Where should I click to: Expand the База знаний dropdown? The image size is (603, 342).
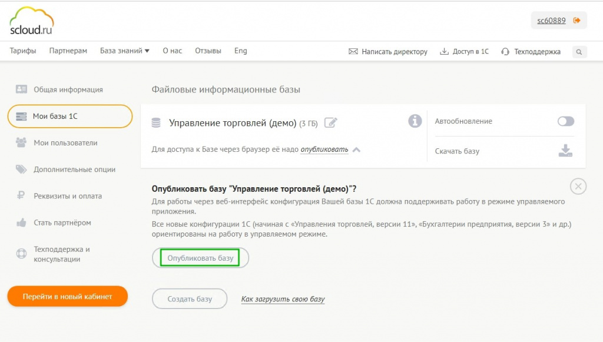coord(125,51)
